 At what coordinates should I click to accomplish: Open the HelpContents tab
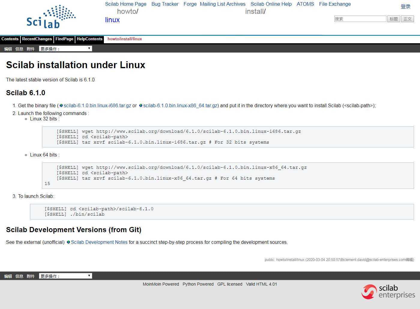coord(89,39)
